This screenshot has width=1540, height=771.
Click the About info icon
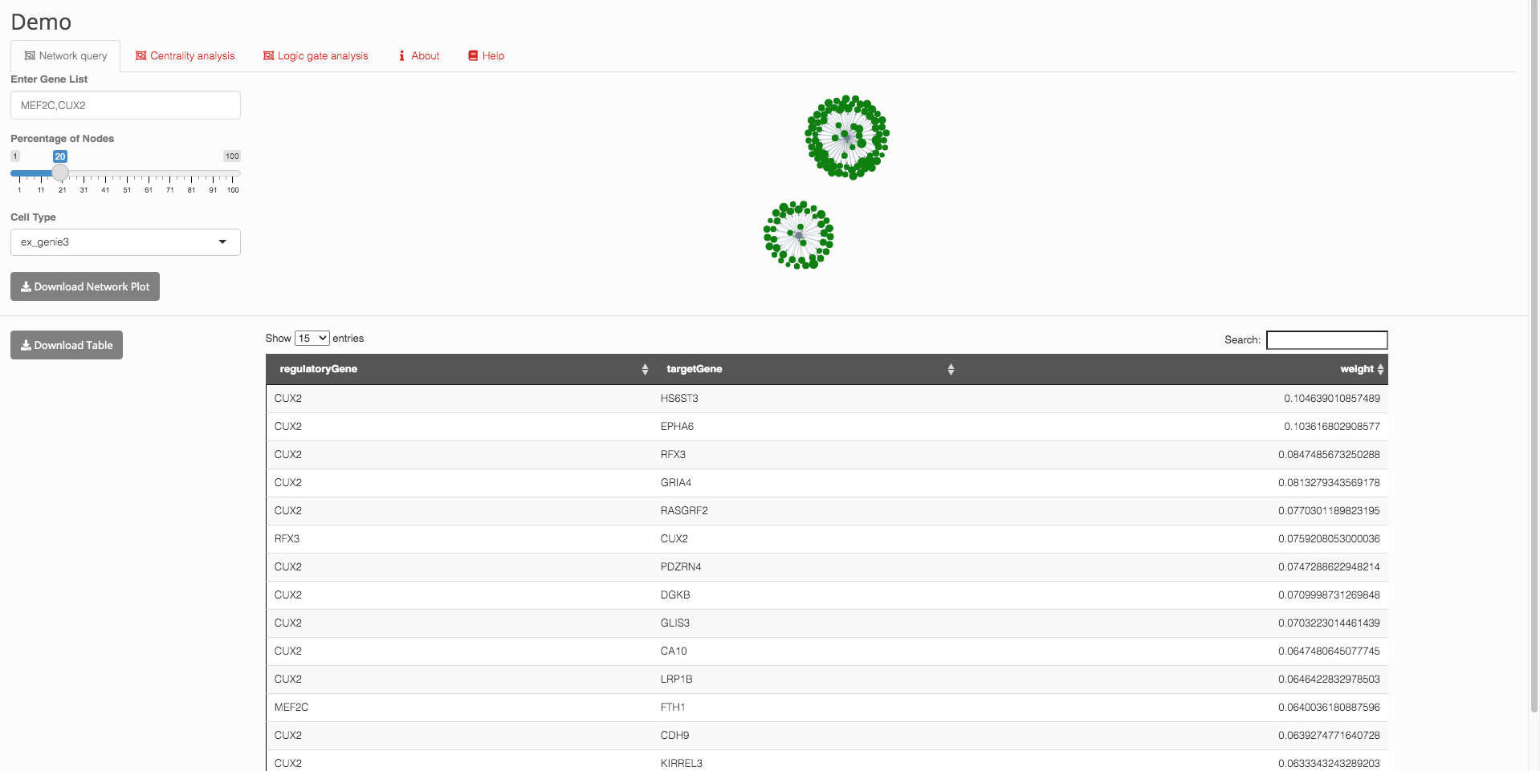(401, 56)
